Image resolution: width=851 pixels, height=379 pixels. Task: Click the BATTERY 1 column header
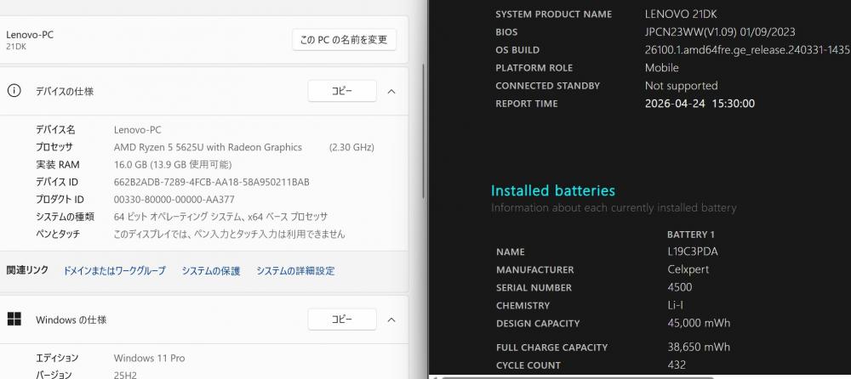point(690,235)
